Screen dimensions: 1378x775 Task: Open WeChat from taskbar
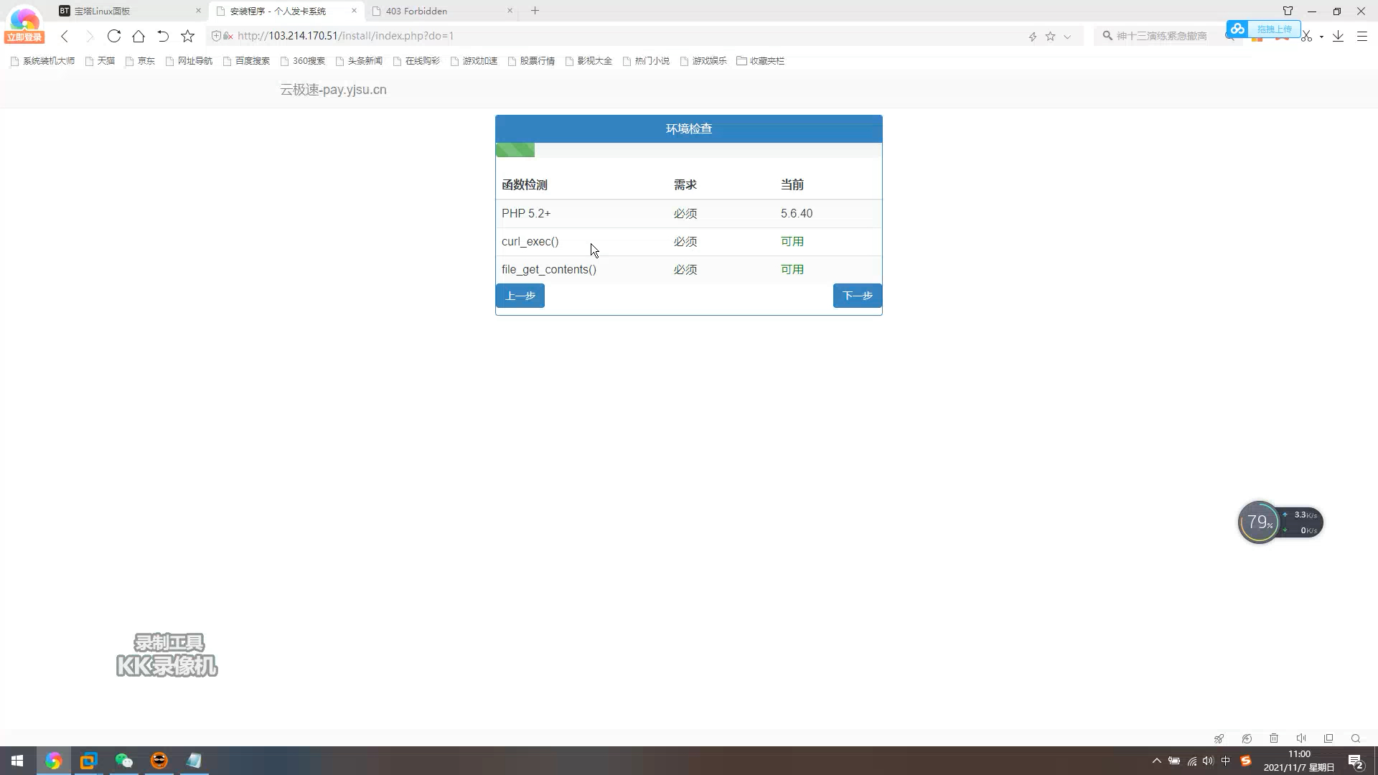(124, 761)
